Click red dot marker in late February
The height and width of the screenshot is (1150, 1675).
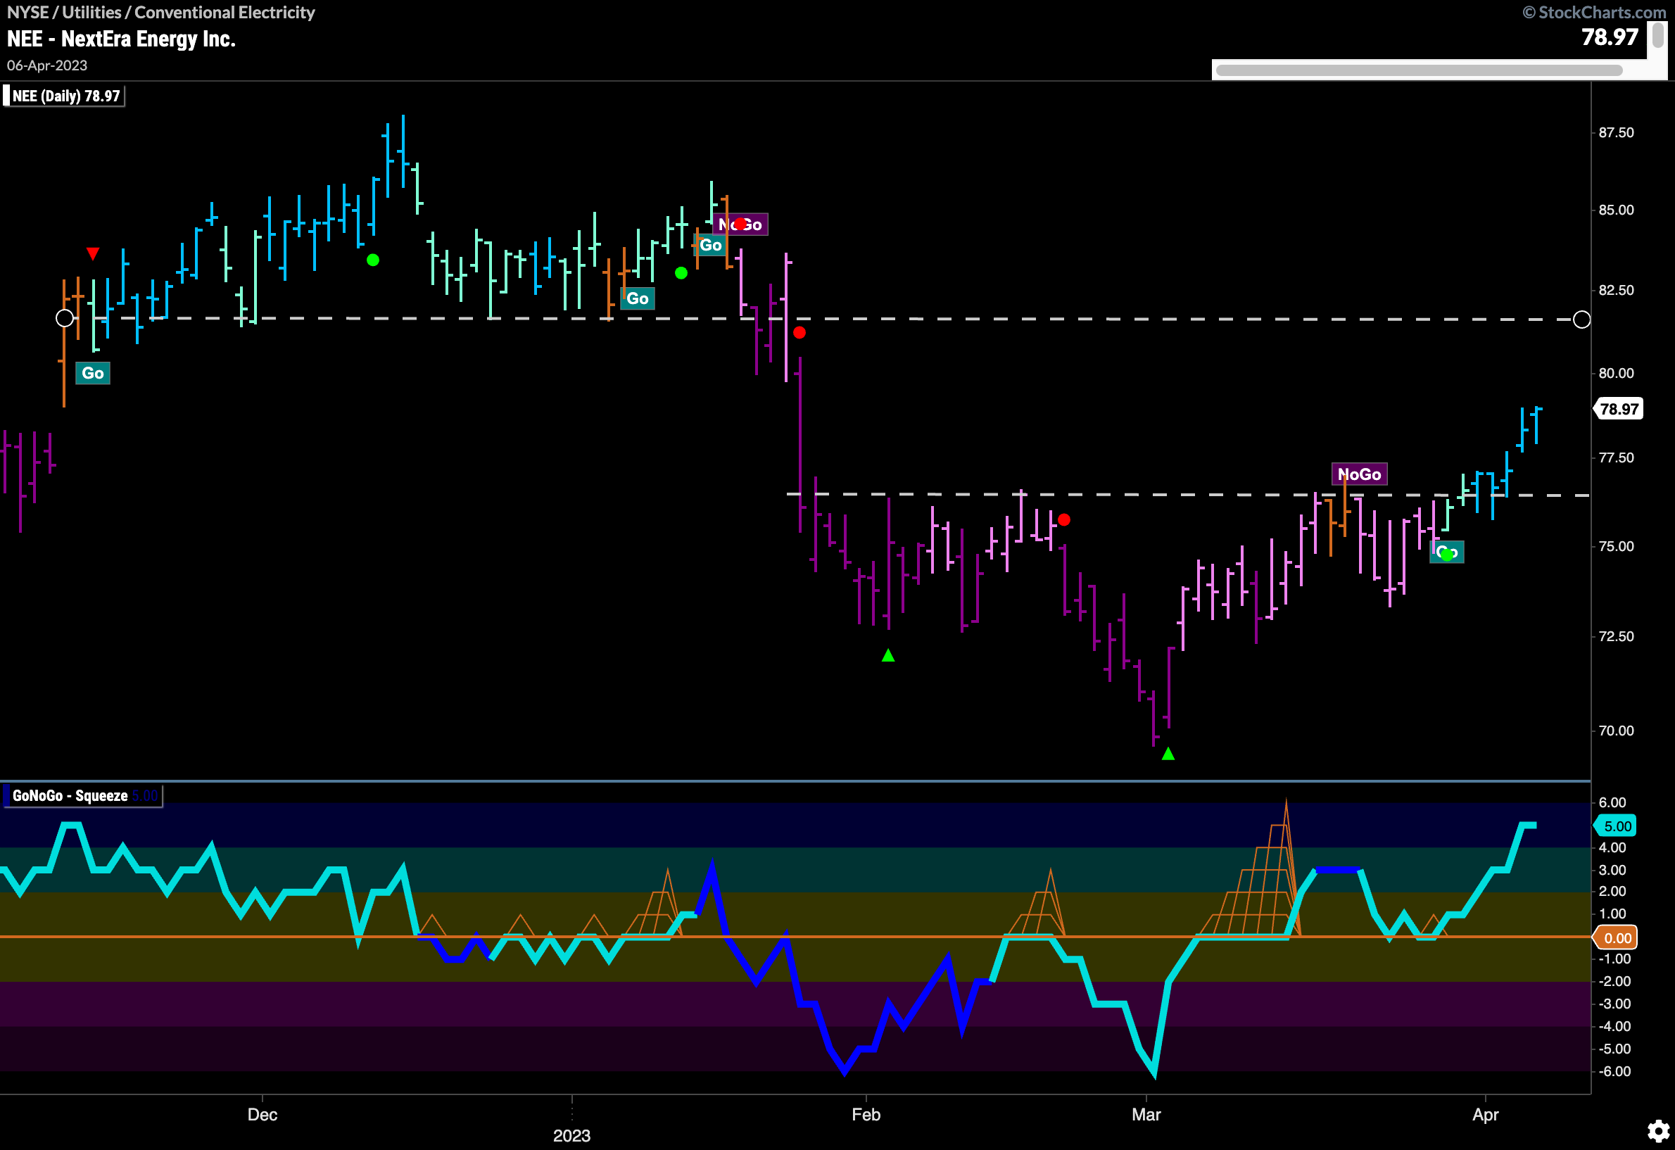1064,519
